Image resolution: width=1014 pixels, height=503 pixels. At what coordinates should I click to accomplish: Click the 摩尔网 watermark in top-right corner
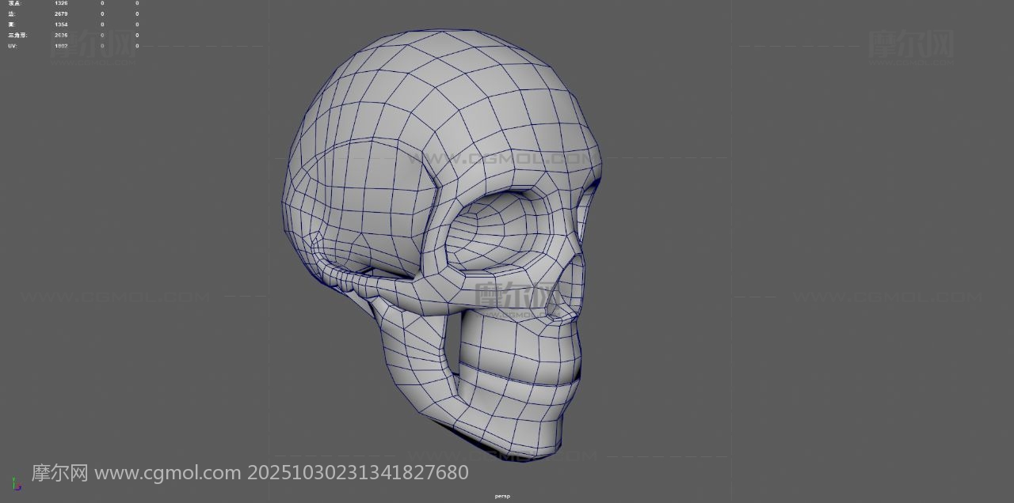point(911,43)
